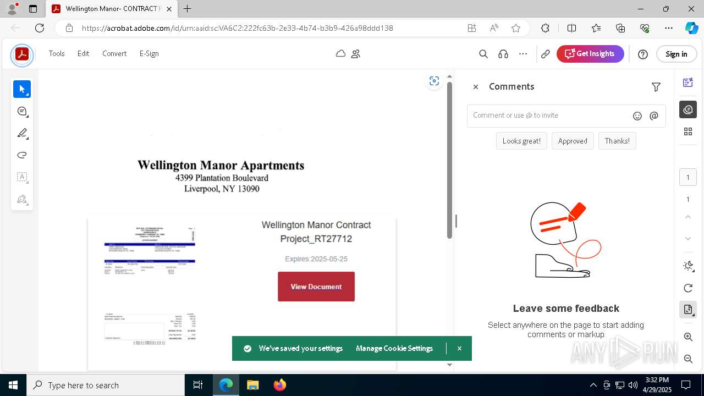This screenshot has width=704, height=396.
Task: Refresh the browser page
Action: (40, 28)
